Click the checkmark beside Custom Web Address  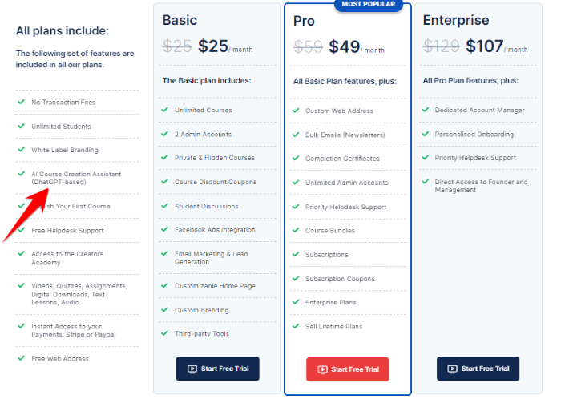point(296,111)
